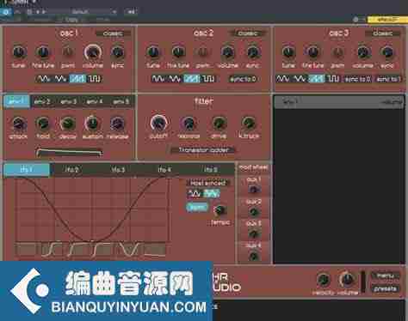Click inside the LFO curve editor grid
This screenshot has width=408, height=321.
[x=92, y=209]
